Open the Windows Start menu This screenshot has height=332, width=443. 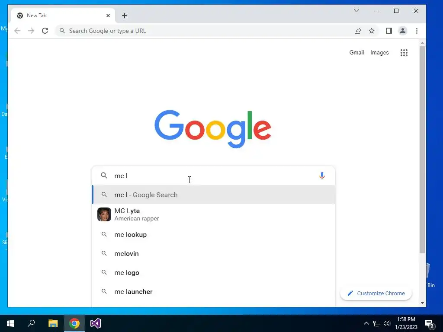pos(10,323)
